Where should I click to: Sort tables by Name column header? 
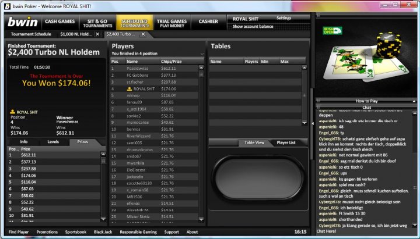pyautogui.click(x=226, y=62)
